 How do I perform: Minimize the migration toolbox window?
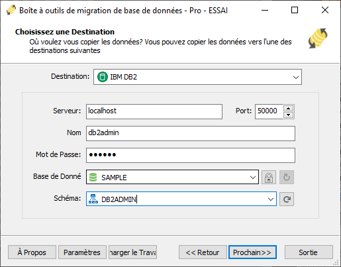[x=265, y=10]
